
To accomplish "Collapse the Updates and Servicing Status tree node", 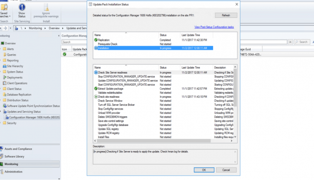I will click(x=1, y=112).
